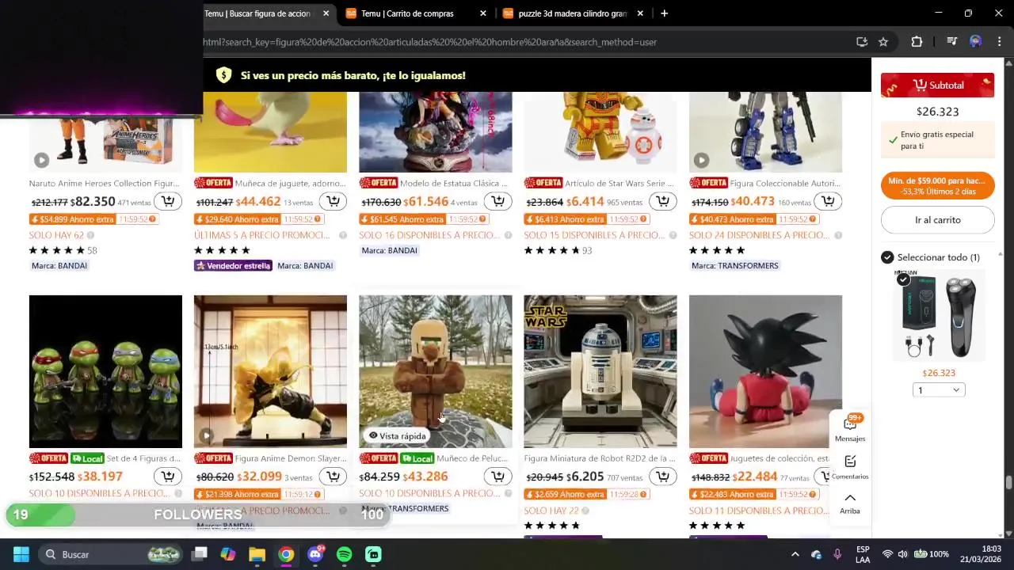The height and width of the screenshot is (570, 1014).
Task: Play video on the Demon Slayer figure thumbnail
Action: 206,435
